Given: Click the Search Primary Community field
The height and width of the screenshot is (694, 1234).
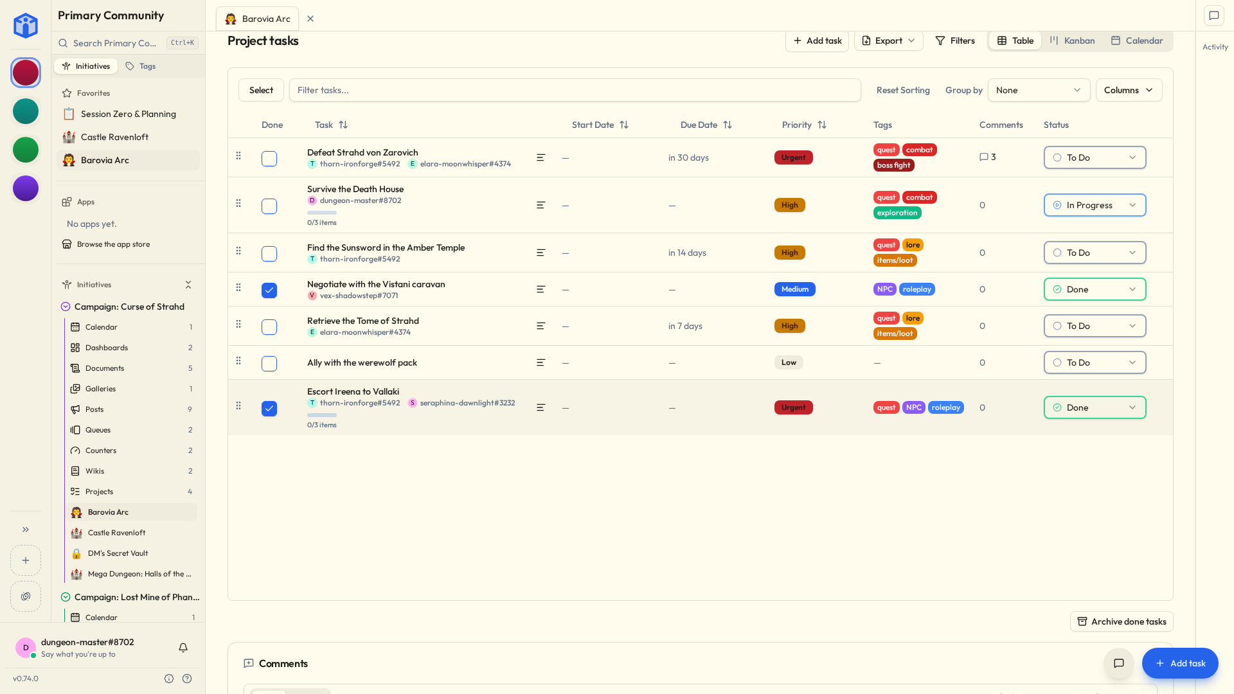Looking at the screenshot, I should (128, 43).
